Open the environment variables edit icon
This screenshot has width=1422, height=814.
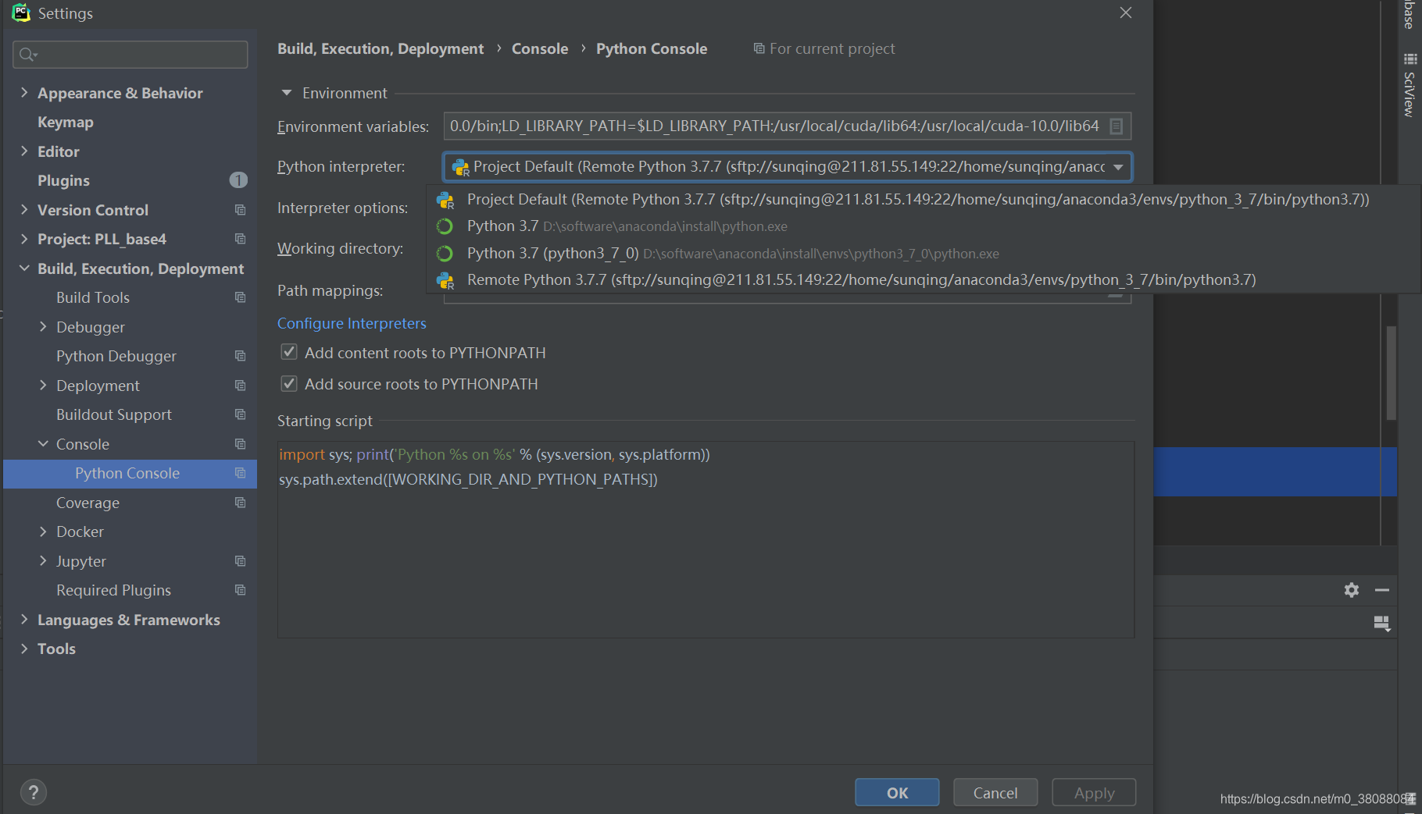point(1116,126)
